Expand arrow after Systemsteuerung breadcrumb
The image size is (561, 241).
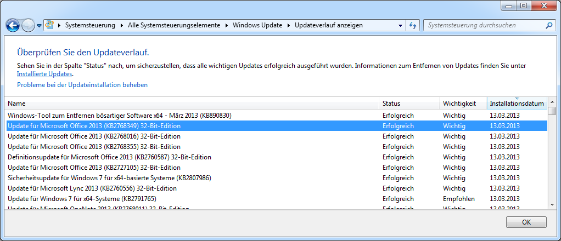pos(121,25)
